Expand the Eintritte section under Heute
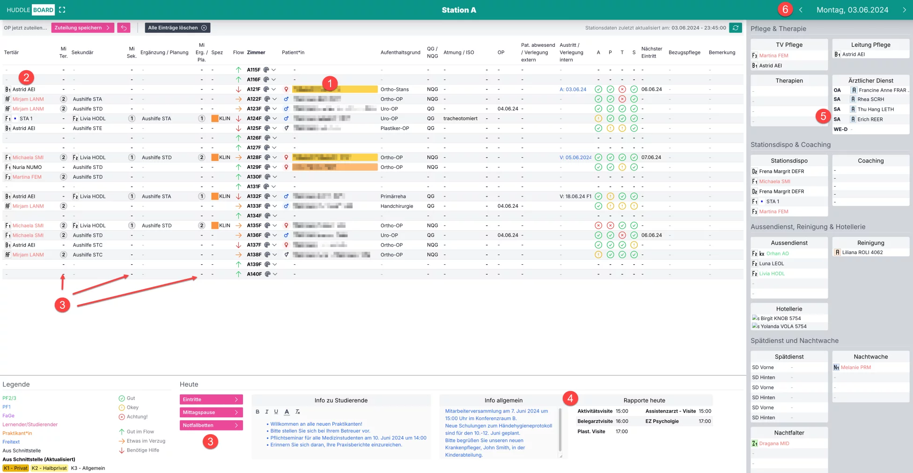The image size is (913, 473). pyautogui.click(x=211, y=400)
